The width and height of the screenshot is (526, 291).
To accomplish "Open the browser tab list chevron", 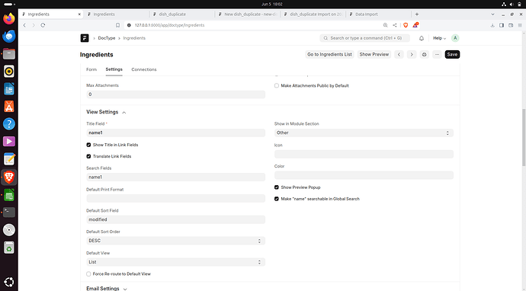I will pyautogui.click(x=492, y=14).
